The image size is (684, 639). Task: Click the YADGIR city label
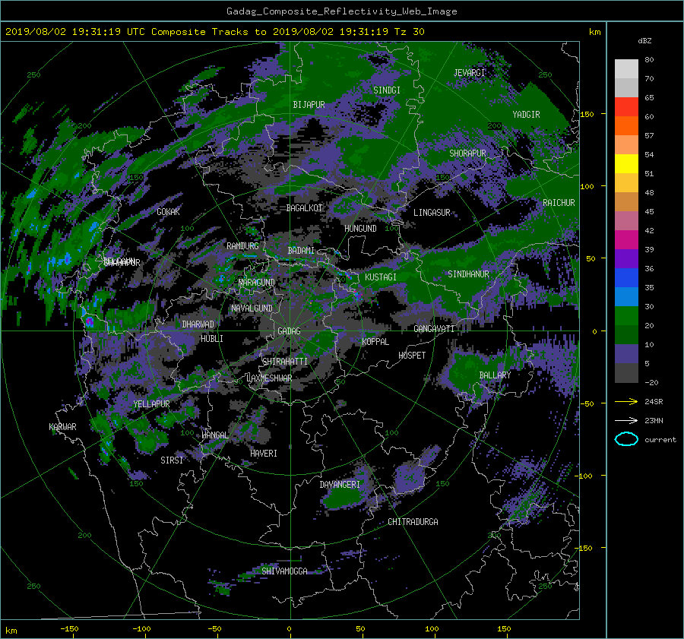[x=526, y=114]
